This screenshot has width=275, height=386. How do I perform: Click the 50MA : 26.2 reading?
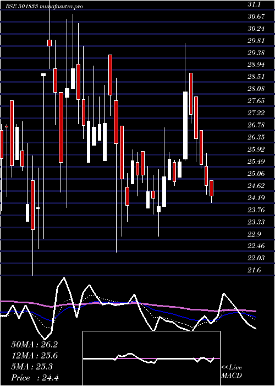34,345
